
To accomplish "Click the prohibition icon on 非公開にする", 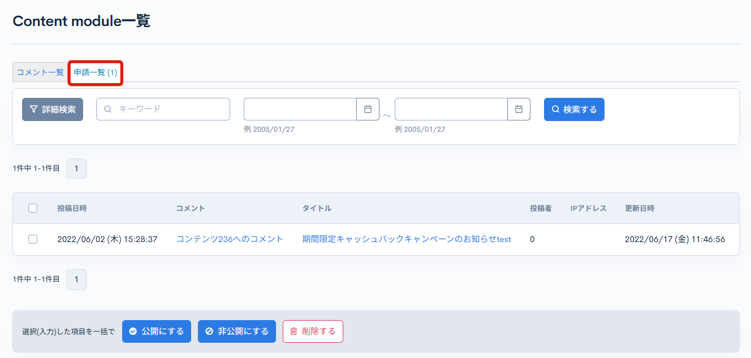I will click(x=209, y=331).
